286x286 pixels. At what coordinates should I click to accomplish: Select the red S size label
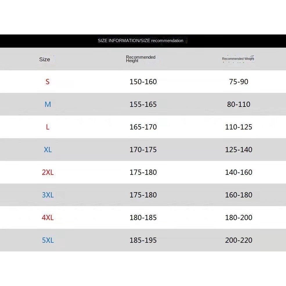tap(48, 82)
